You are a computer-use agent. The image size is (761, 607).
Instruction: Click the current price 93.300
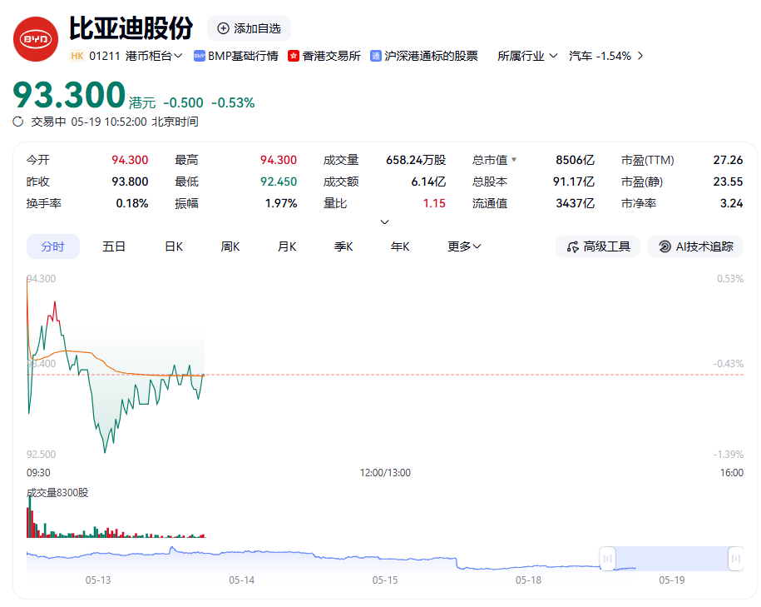point(69,95)
